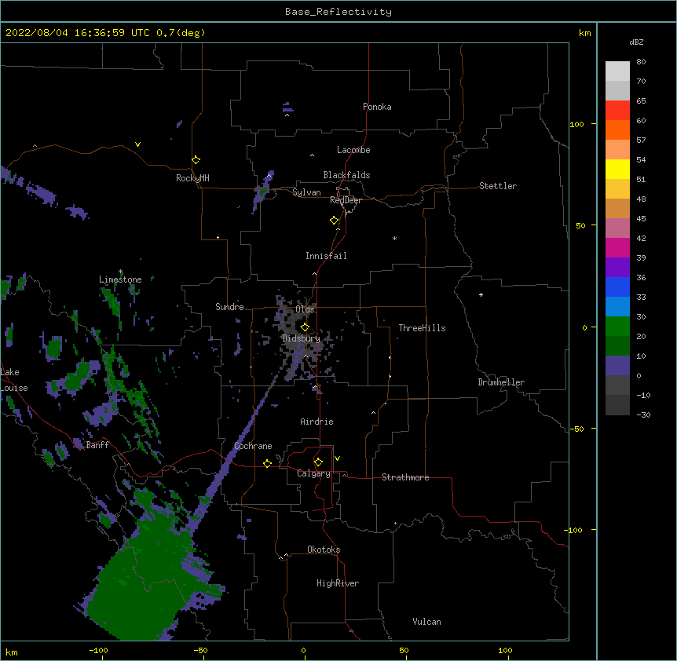Select the royal blue 33–36 dBZ swatch

coord(617,287)
